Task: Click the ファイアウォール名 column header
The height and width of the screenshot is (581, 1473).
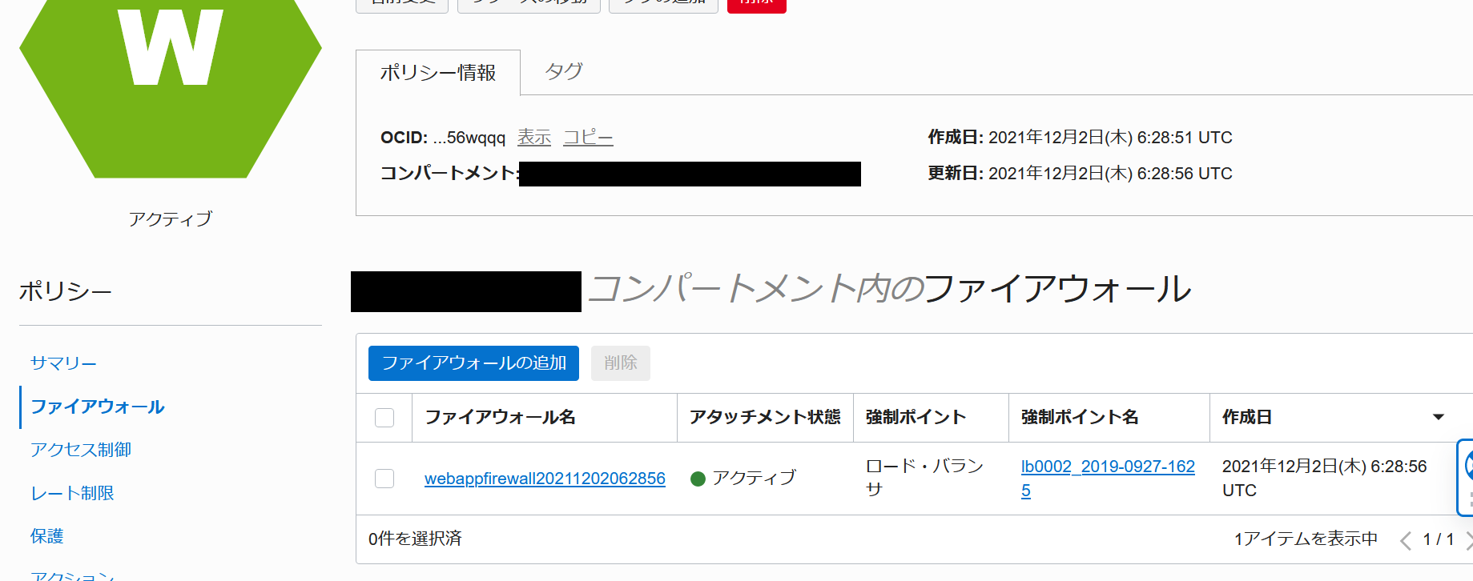Action: (500, 417)
